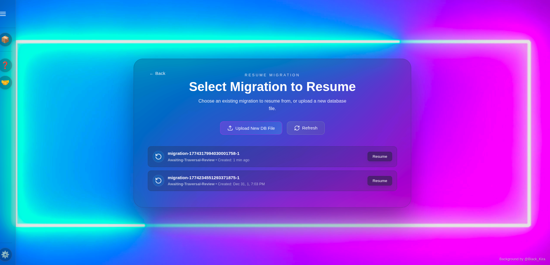This screenshot has height=265, width=550.
Task: Click the circular arrows icon in Refresh button
Action: (x=297, y=128)
